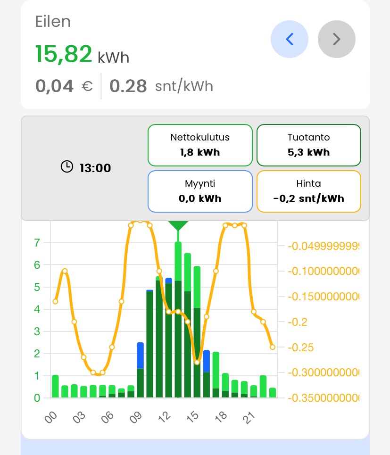Tap the green marker triangle above chart
Viewport: 390px width, 455px height.
[x=178, y=225]
